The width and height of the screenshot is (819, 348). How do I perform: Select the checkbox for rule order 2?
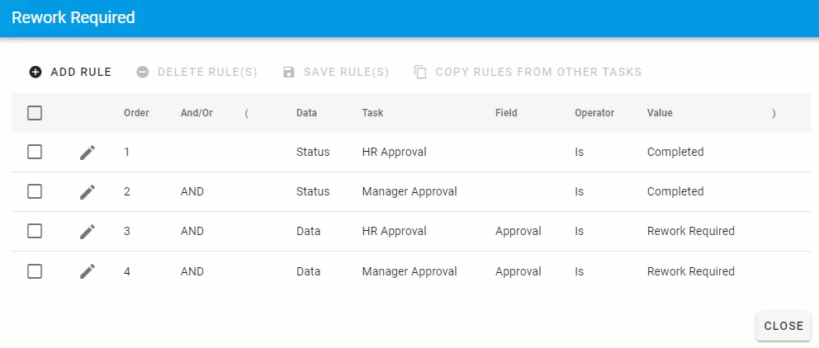35,191
